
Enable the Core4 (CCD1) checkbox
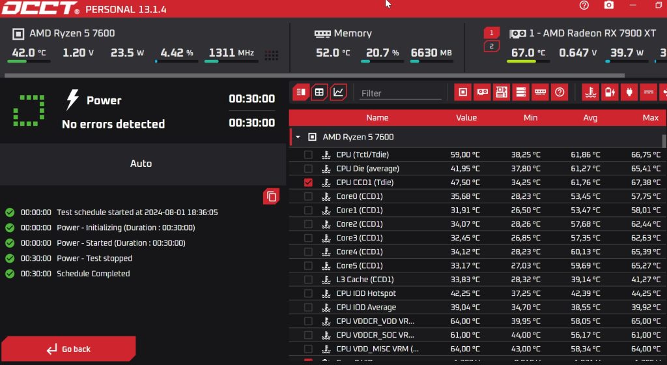[308, 252]
